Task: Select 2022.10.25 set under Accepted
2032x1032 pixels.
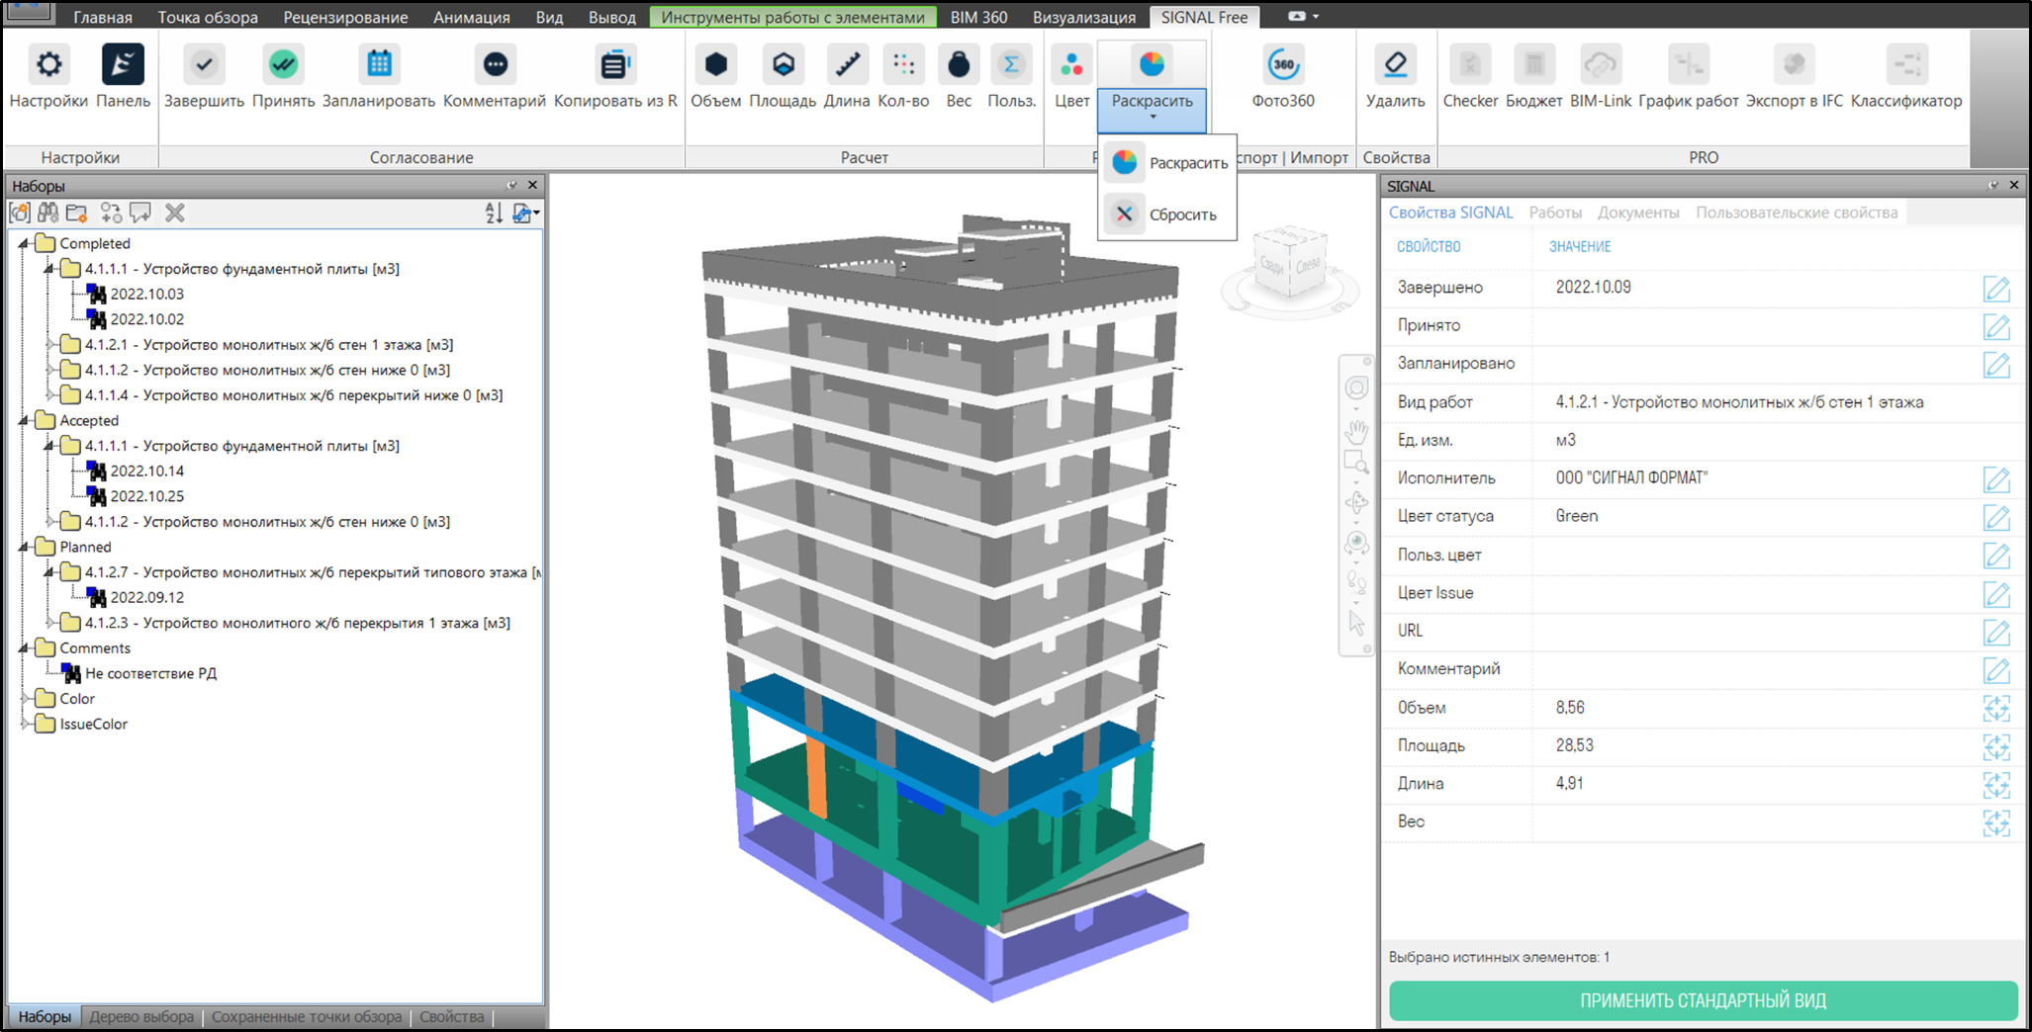Action: [x=146, y=496]
